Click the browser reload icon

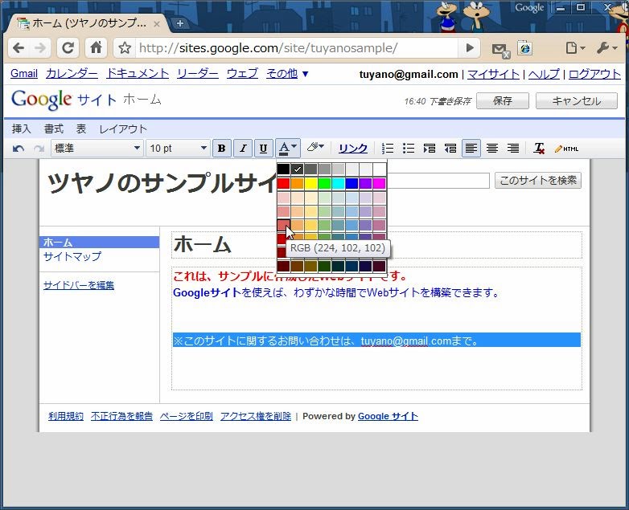(x=68, y=48)
